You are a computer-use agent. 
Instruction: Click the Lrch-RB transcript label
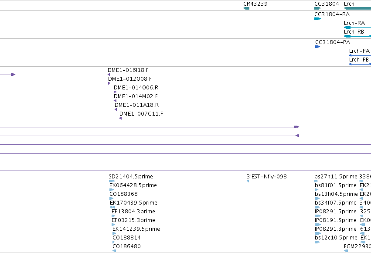click(x=354, y=32)
